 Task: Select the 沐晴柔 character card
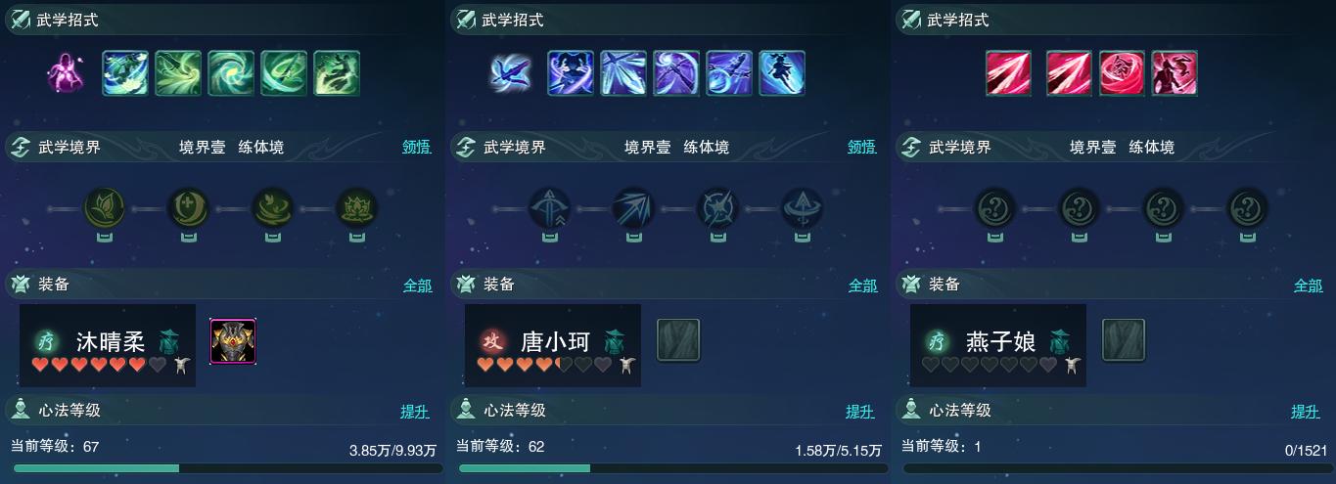point(108,345)
